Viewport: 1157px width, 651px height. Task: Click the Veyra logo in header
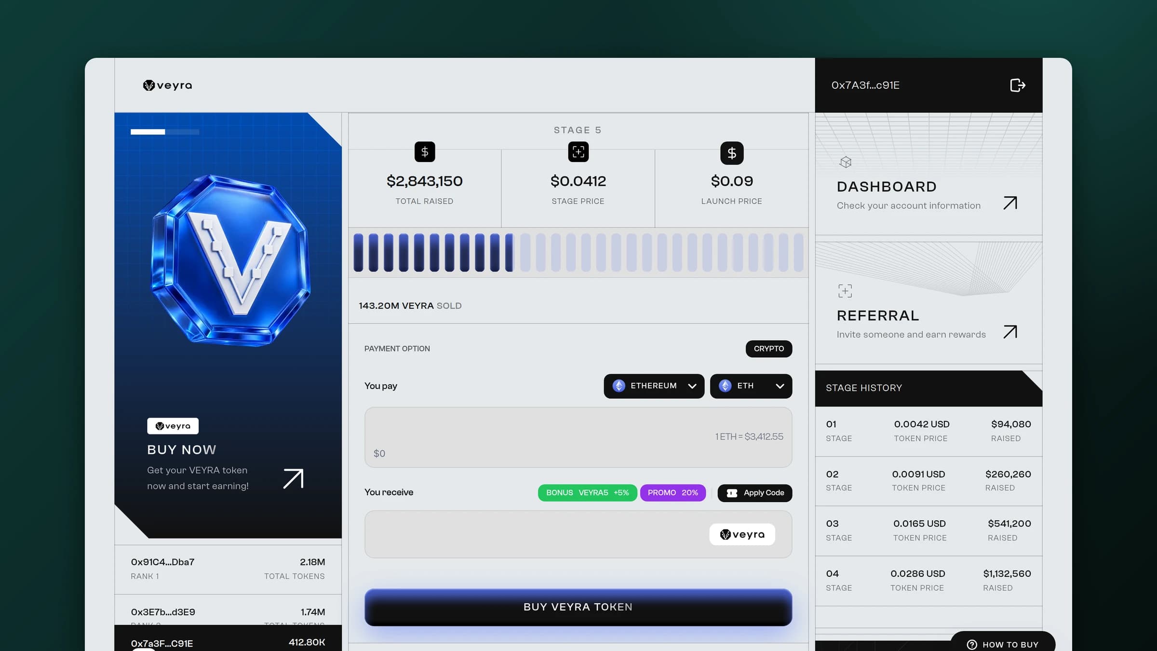coord(168,85)
